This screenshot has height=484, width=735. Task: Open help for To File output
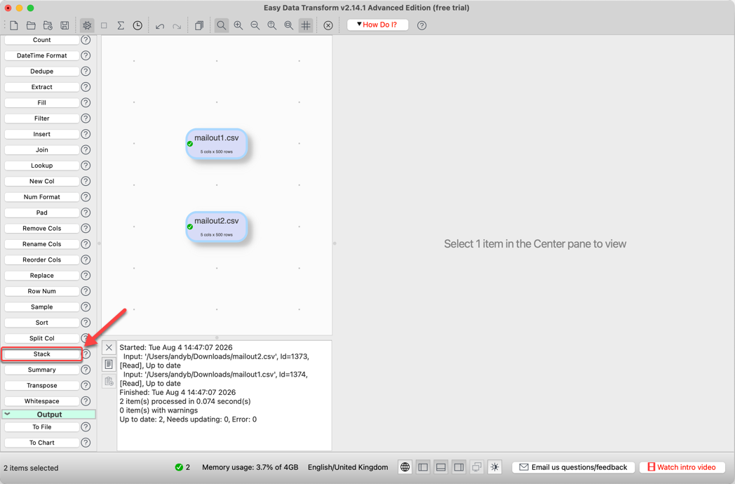[86, 426]
